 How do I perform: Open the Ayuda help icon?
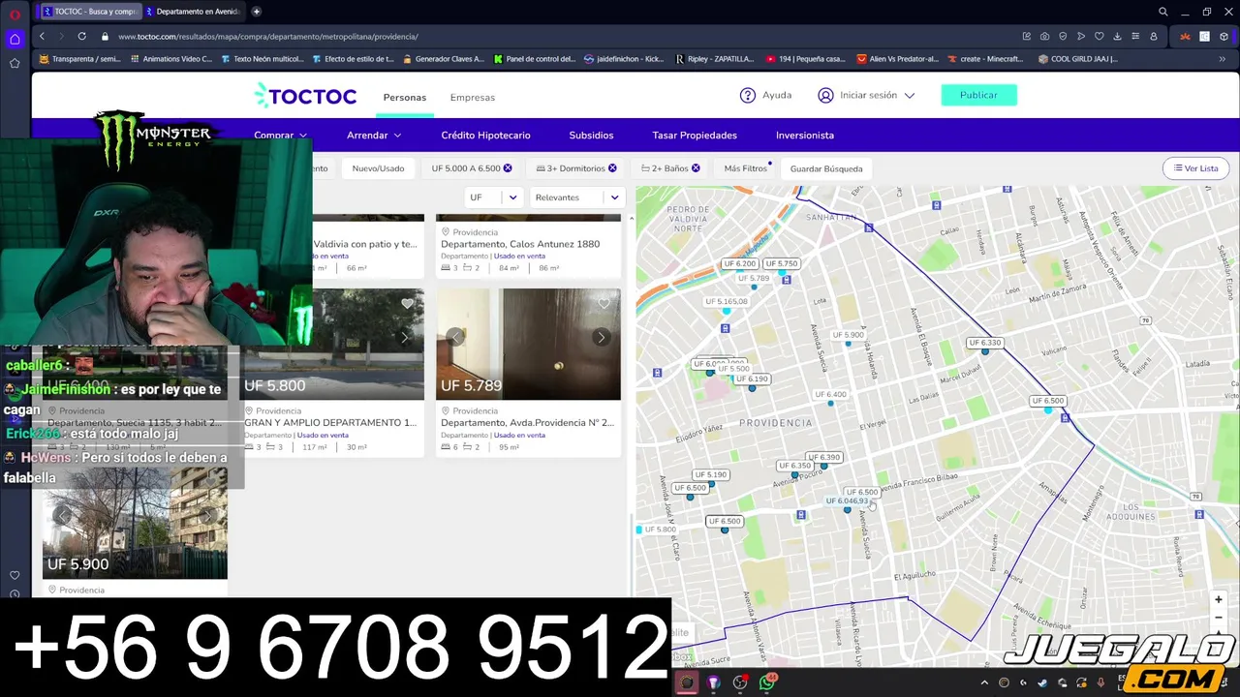coord(748,95)
